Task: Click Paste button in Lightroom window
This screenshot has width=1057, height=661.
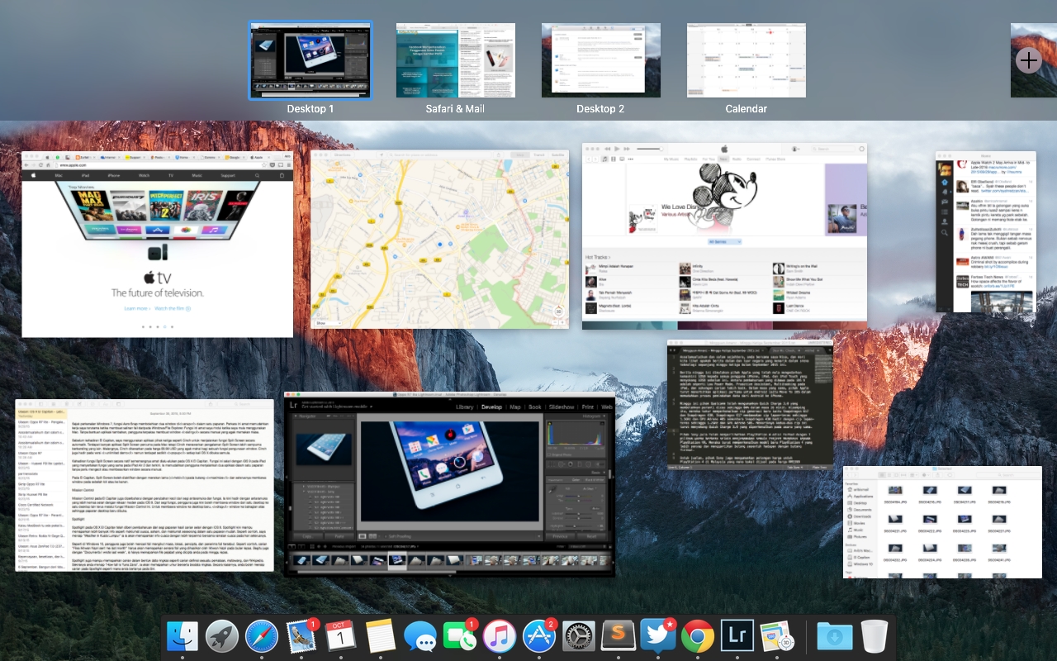Action: (339, 536)
